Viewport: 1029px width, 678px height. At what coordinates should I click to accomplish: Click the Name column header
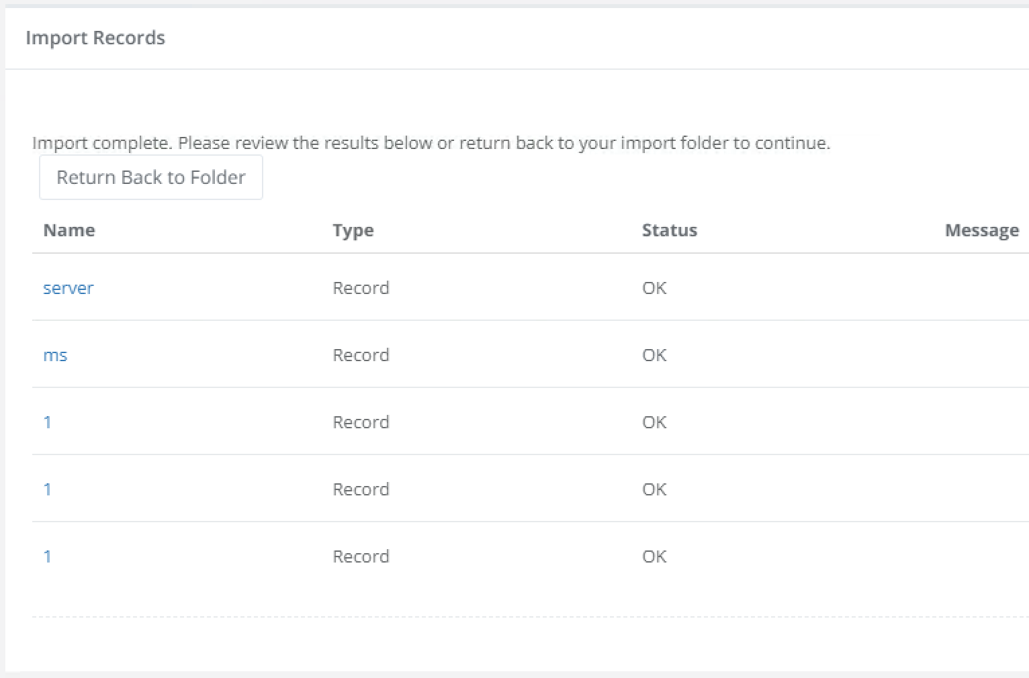click(69, 230)
